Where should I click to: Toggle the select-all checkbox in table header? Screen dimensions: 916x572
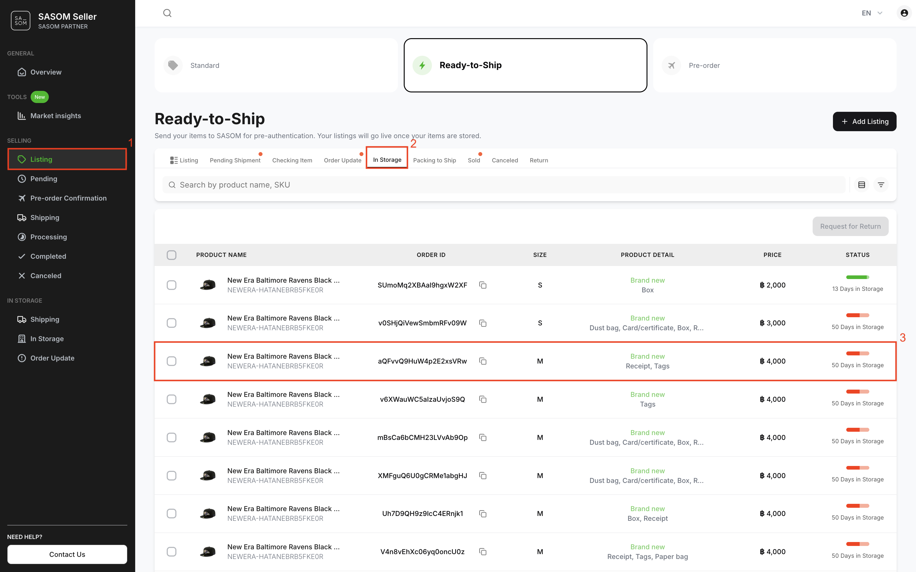point(172,255)
